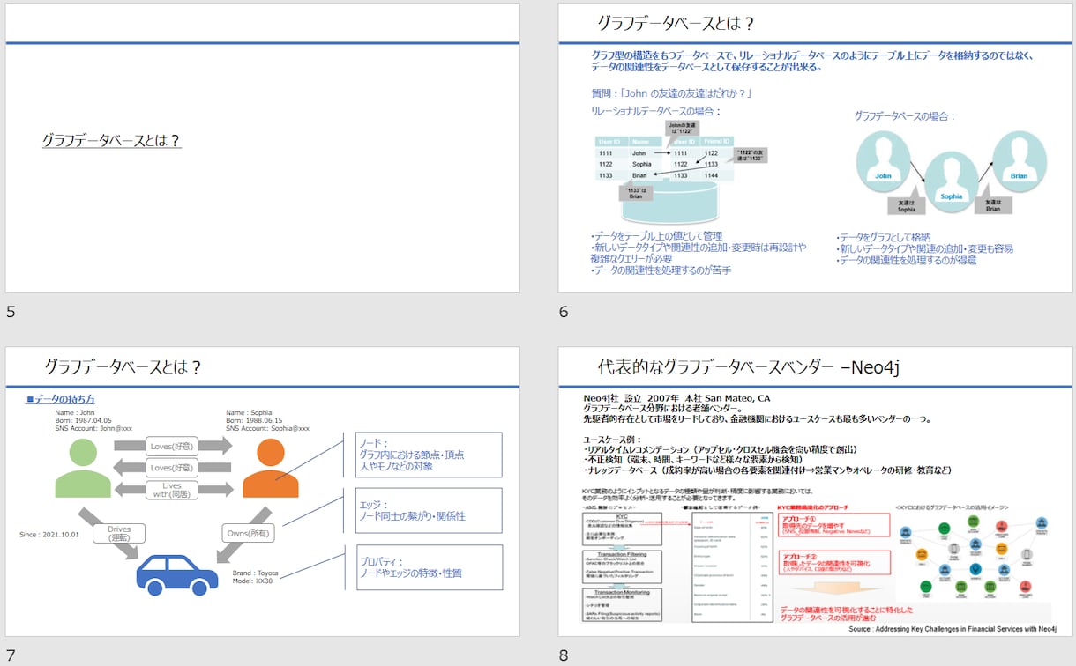Click the リレーショナルデータベースの場合： label on slide 6

tap(656, 112)
